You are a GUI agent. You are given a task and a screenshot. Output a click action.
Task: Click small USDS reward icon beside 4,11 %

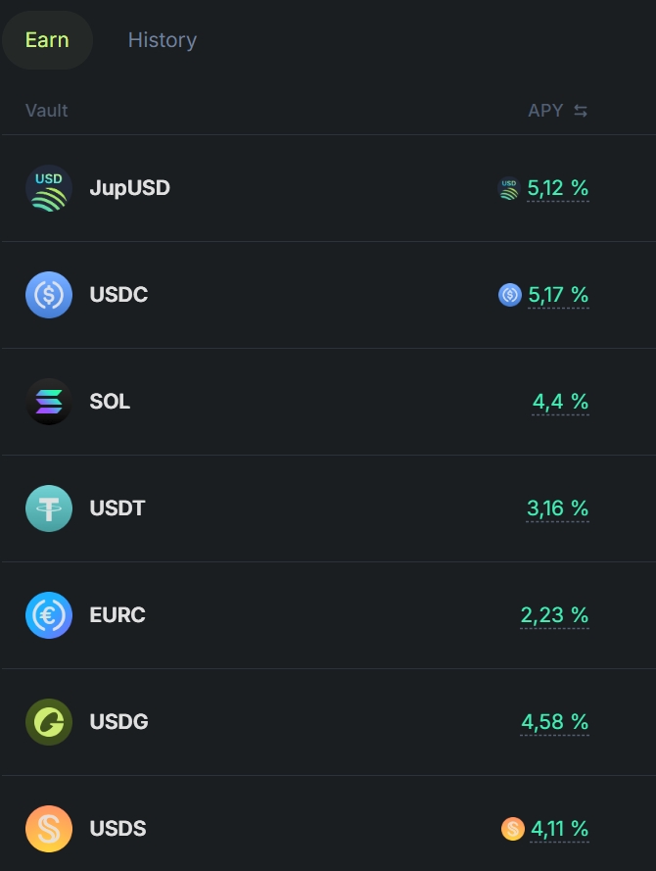coord(512,828)
